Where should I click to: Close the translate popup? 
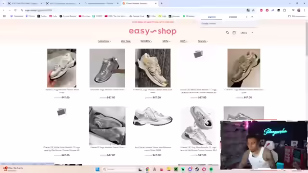[252, 17]
